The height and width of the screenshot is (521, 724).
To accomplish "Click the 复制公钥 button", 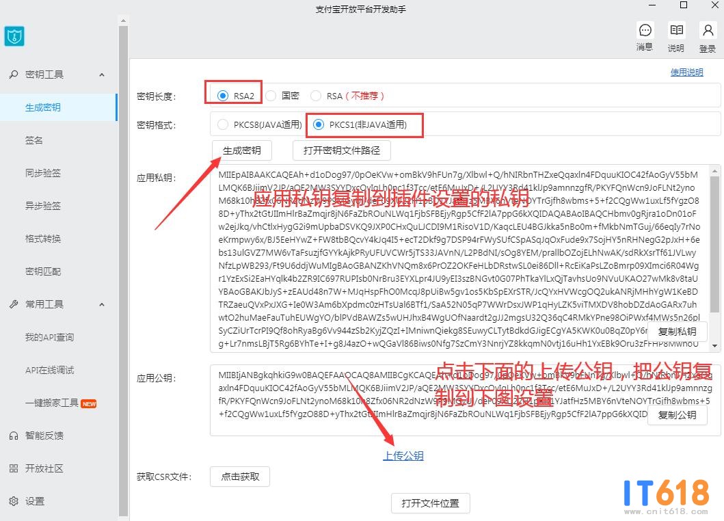I will click(677, 415).
